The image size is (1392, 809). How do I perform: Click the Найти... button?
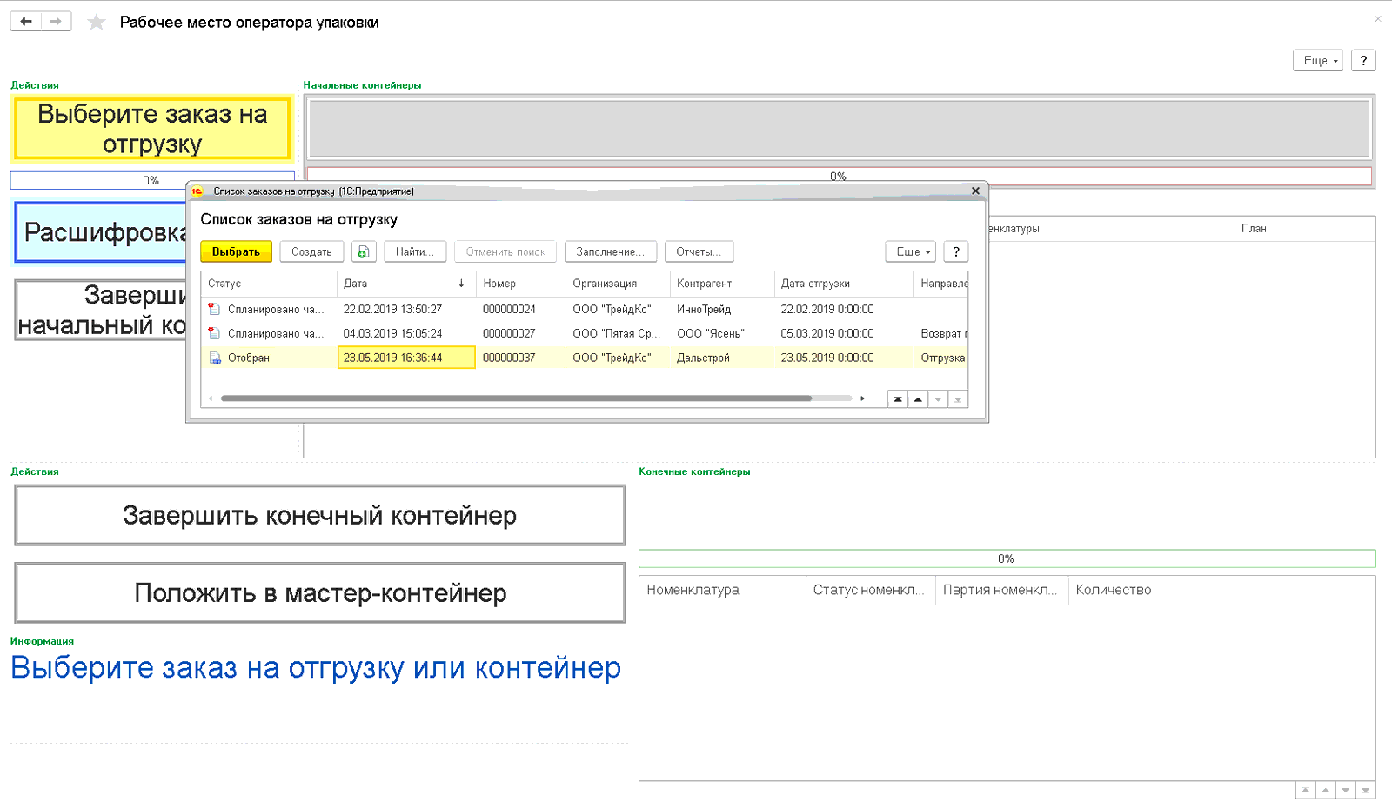coord(415,251)
